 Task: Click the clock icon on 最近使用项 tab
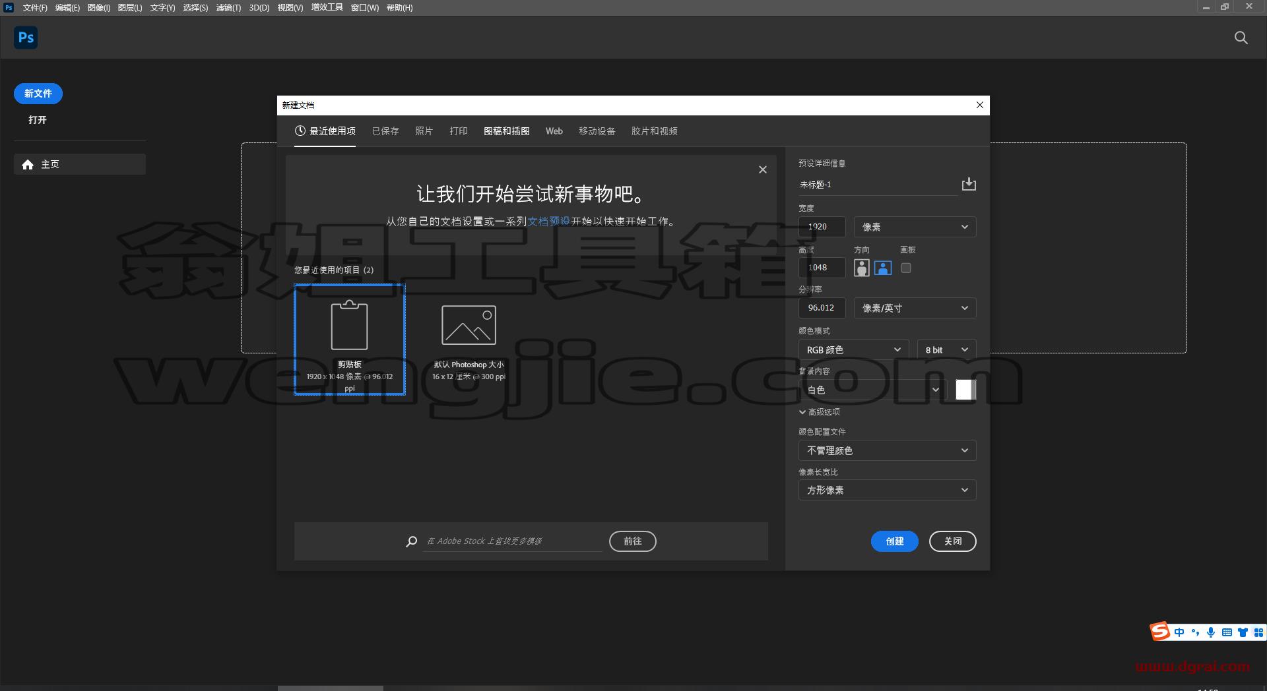tap(300, 131)
